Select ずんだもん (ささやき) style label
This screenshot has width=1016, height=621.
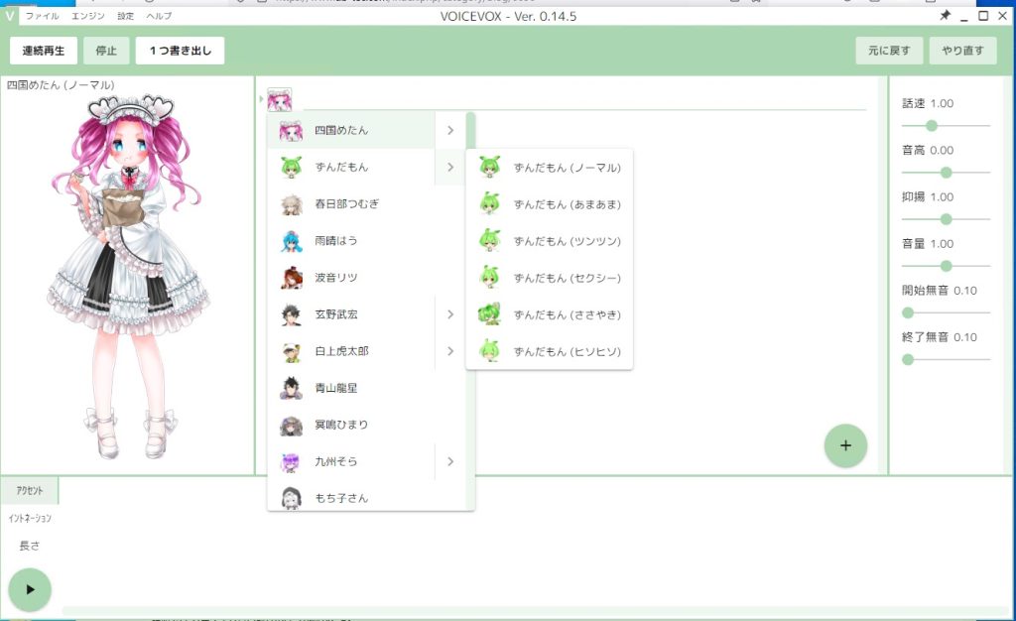point(567,315)
